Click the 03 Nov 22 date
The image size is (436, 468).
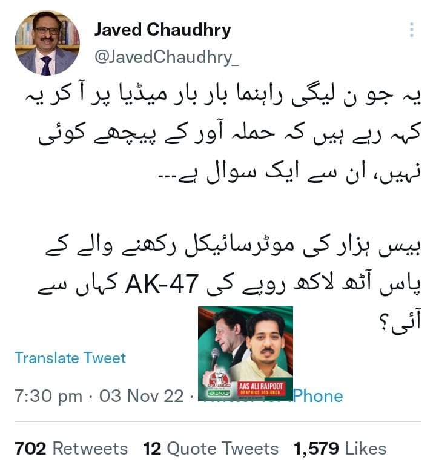(142, 396)
